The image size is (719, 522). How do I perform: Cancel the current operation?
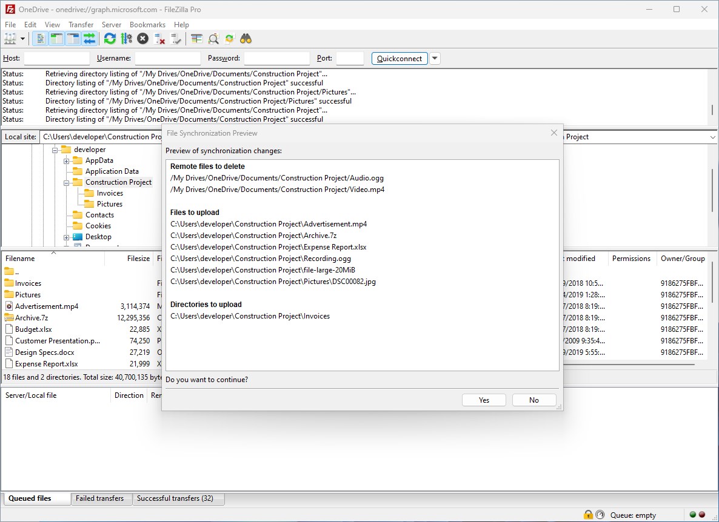(x=142, y=38)
